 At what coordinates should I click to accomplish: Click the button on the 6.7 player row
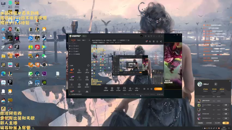tap(226, 118)
